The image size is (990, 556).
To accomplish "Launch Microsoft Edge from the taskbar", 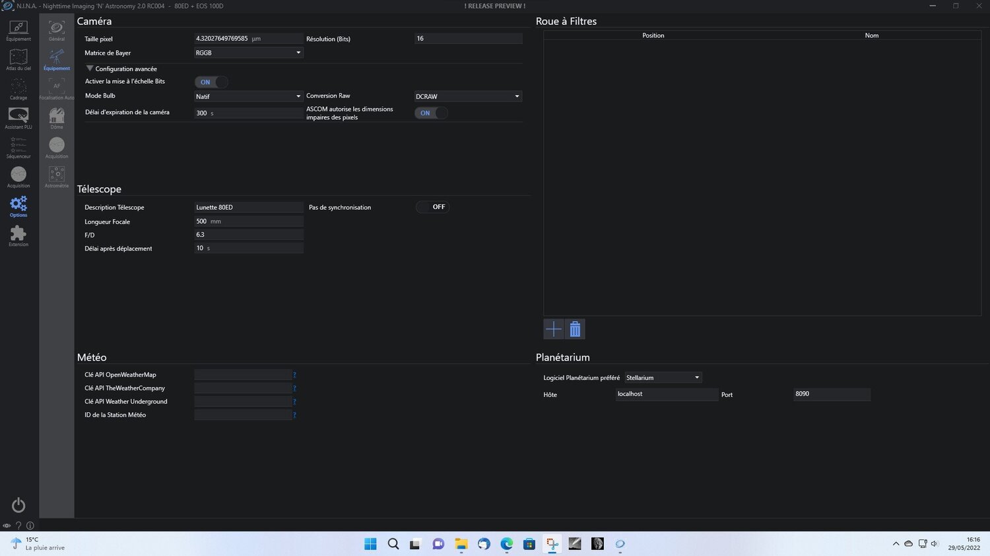I will pos(507,544).
